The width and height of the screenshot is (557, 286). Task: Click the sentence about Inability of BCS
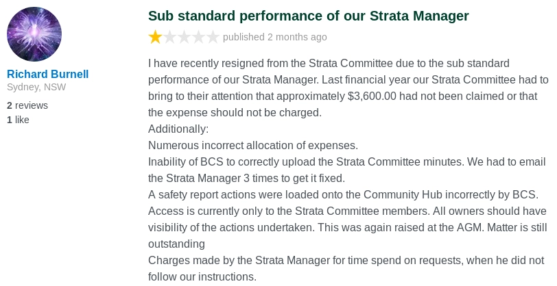click(x=346, y=170)
